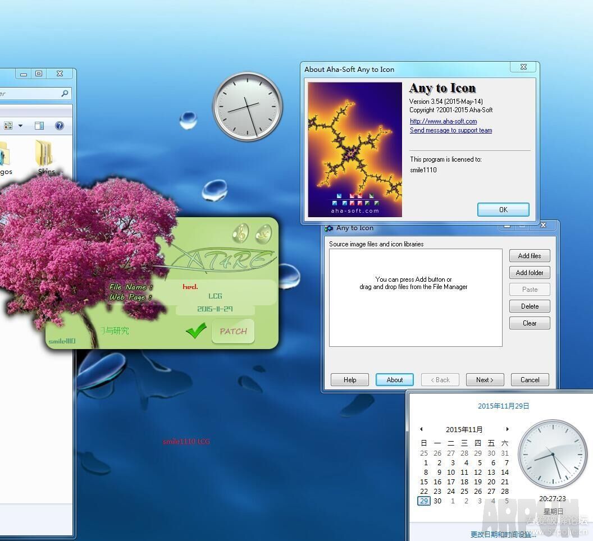Select day 15 in calendar
This screenshot has height=541, width=593.
click(x=424, y=482)
